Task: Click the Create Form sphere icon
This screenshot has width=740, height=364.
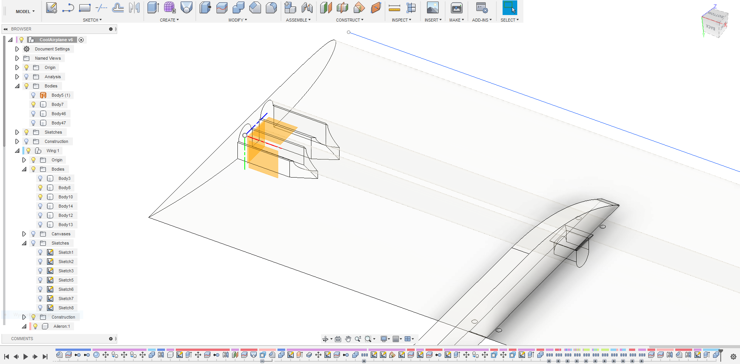Action: pyautogui.click(x=170, y=8)
